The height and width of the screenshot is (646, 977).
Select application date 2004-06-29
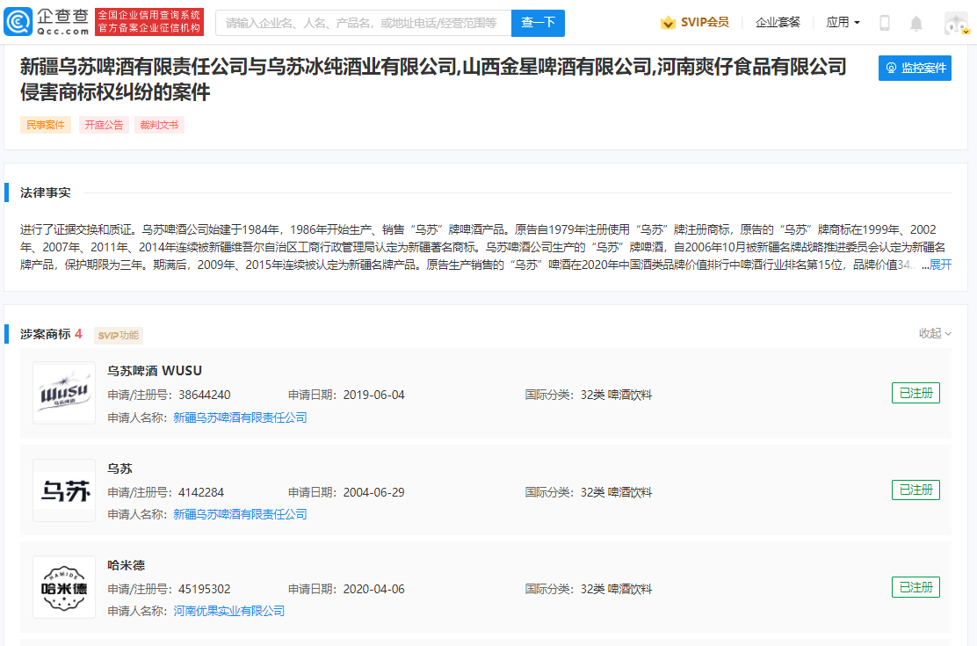(374, 492)
